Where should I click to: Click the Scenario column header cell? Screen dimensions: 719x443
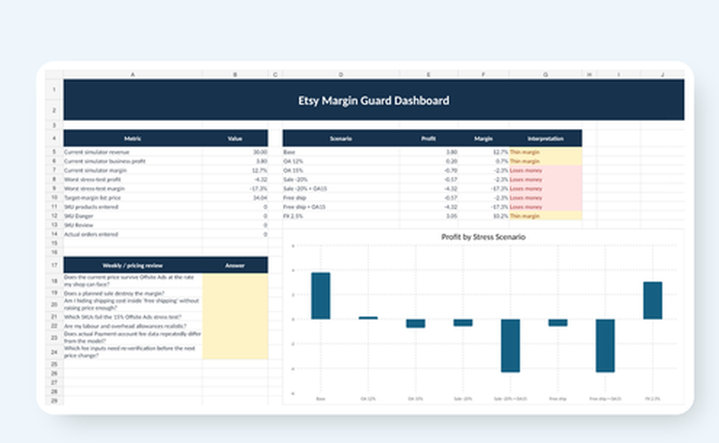(341, 138)
